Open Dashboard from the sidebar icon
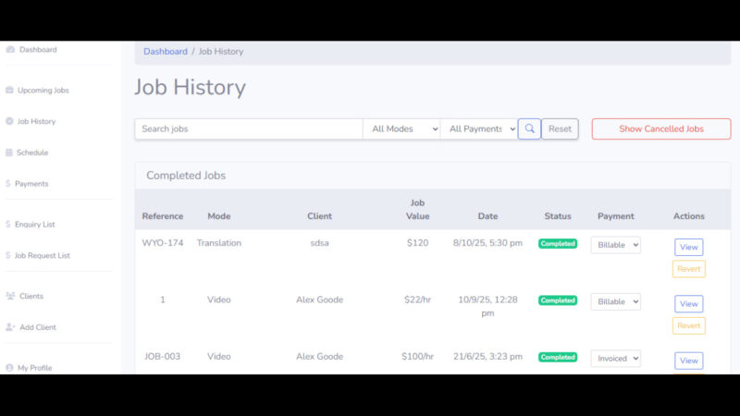Screen dimensions: 740x416 coord(10,50)
